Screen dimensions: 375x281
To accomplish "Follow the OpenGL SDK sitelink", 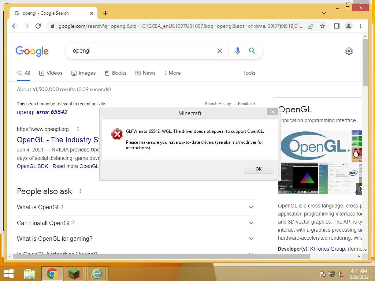I will [33, 166].
